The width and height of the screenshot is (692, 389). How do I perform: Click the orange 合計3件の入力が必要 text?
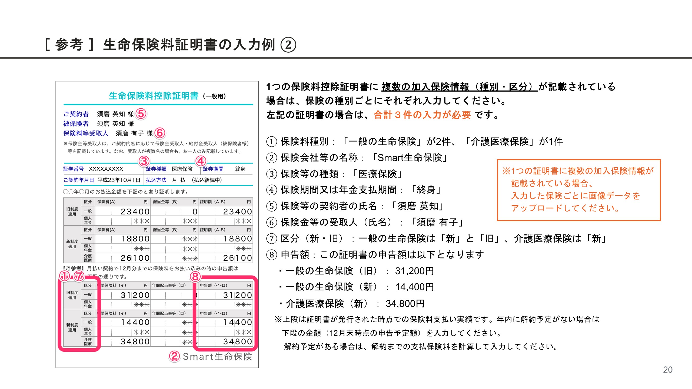422,115
